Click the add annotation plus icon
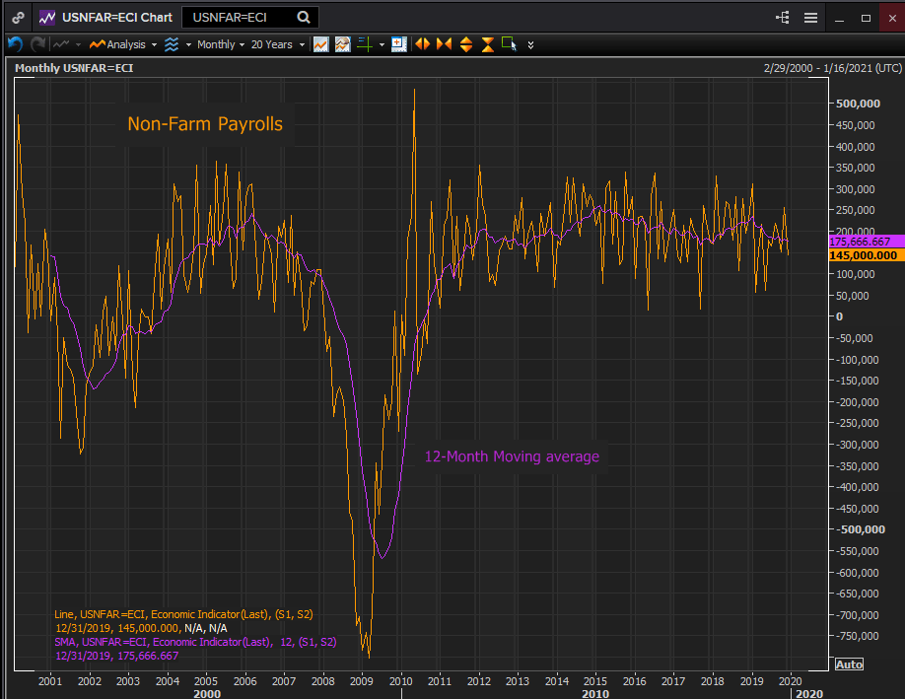 398,44
